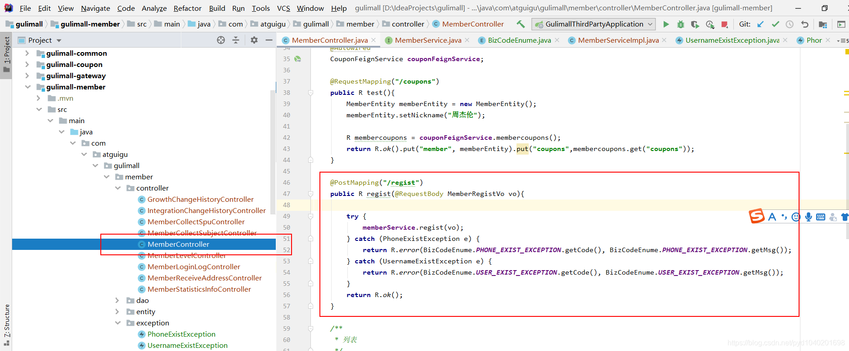Toggle fold marker at line 47
The width and height of the screenshot is (849, 351).
coord(310,194)
